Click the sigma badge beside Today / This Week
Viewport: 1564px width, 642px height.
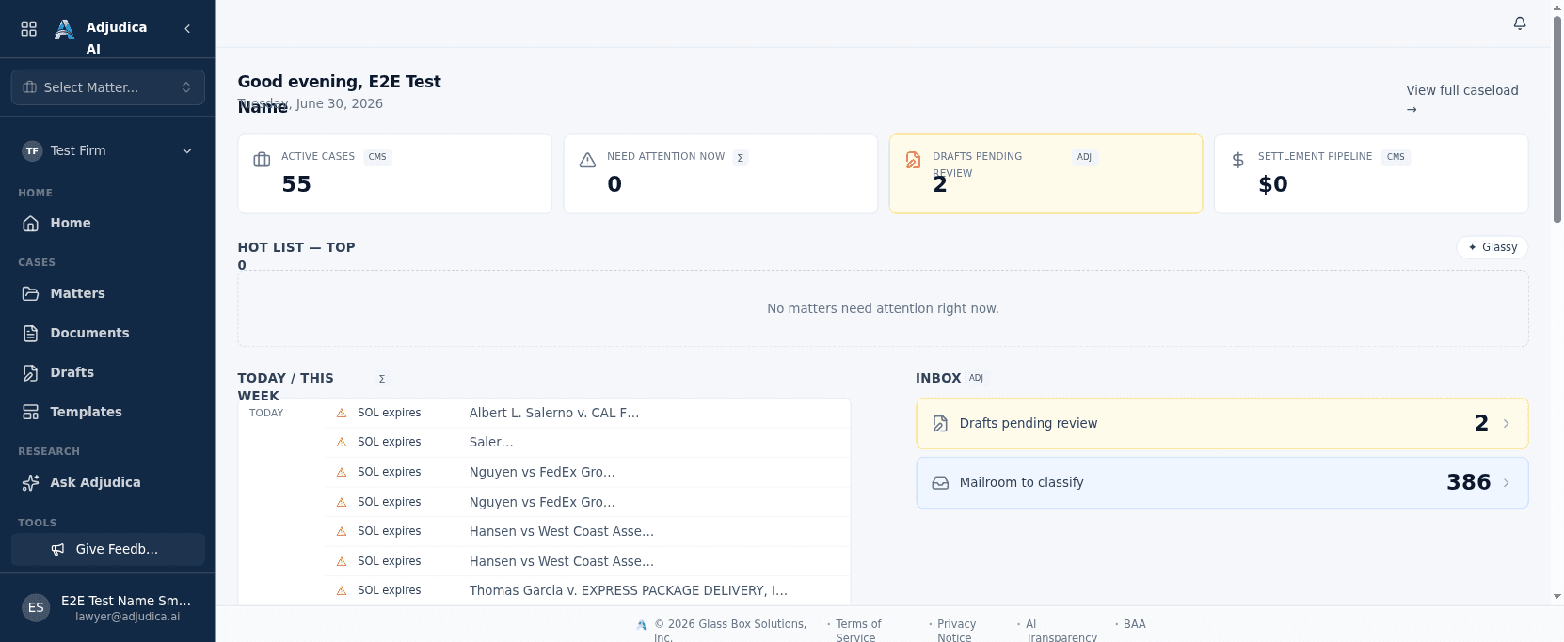[382, 379]
